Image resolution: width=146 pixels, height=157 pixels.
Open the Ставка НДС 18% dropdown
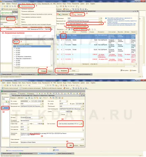point(28,124)
